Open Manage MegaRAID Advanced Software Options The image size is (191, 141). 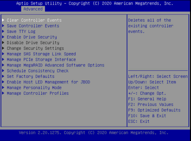(56, 65)
